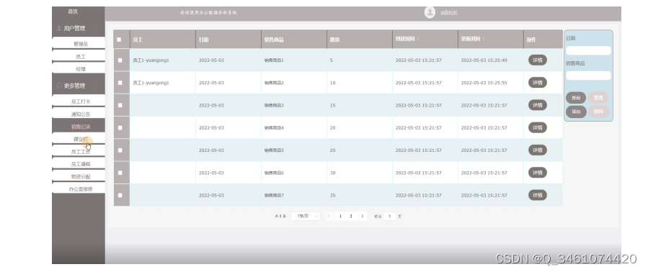648x272 pixels.
Task: Sort by 创建时间 column arrows
Action: pos(418,39)
